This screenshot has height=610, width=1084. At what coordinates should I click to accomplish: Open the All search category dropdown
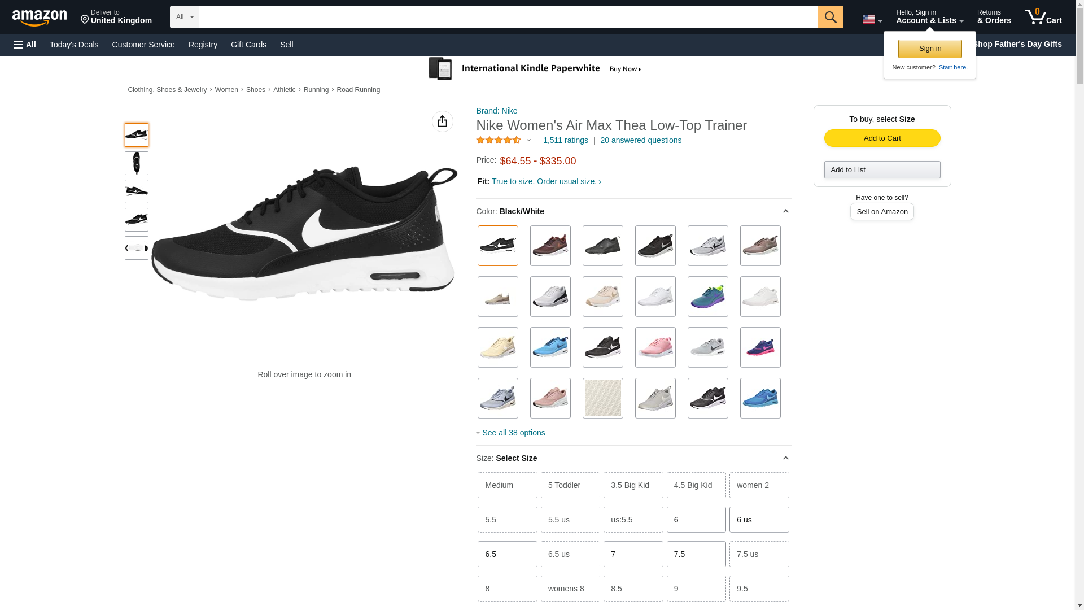click(184, 17)
